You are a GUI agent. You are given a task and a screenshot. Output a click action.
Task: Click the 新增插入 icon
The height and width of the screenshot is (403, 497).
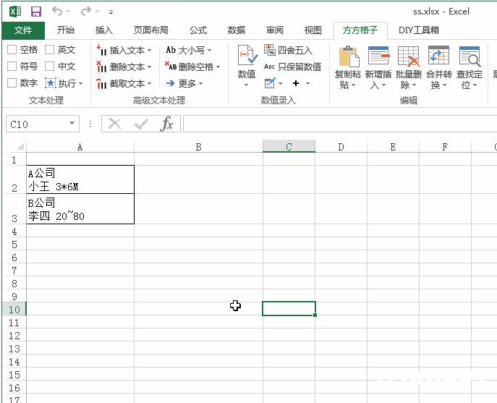(x=378, y=56)
